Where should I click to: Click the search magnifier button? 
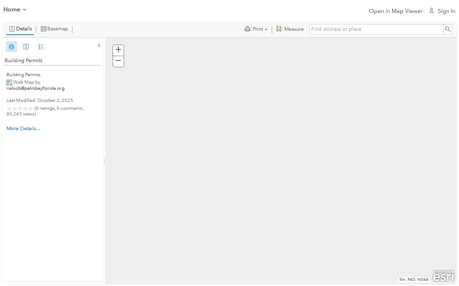(448, 29)
